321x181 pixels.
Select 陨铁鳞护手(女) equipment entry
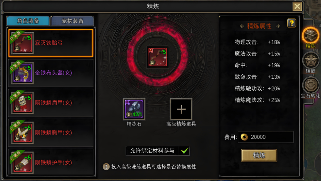tap(51, 162)
